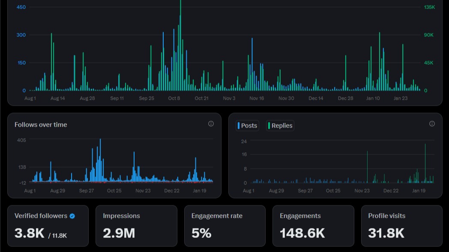Click the 300 left axis label

click(x=21, y=35)
